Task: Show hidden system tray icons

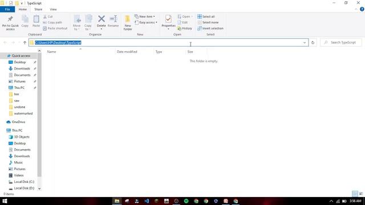Action: click(x=331, y=201)
